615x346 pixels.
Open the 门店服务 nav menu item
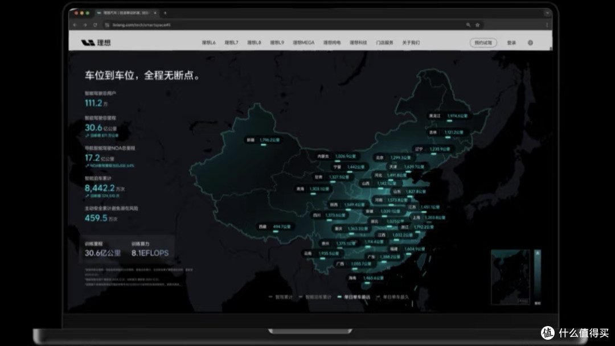[x=384, y=42]
